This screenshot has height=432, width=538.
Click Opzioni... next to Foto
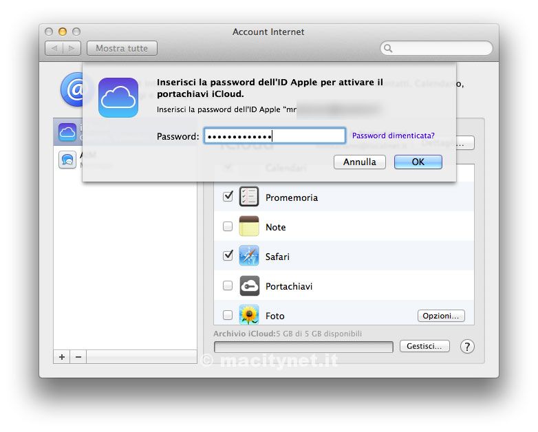(441, 316)
